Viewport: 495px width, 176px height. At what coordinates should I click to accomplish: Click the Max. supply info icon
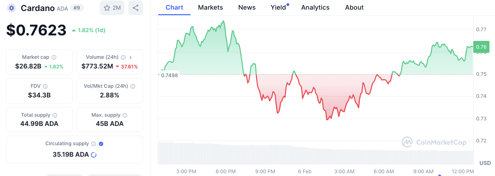(125, 115)
